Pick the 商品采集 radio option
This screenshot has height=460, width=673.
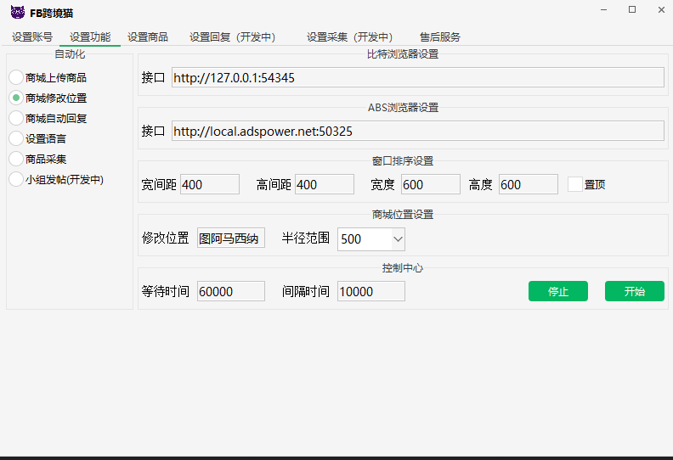[x=16, y=159]
